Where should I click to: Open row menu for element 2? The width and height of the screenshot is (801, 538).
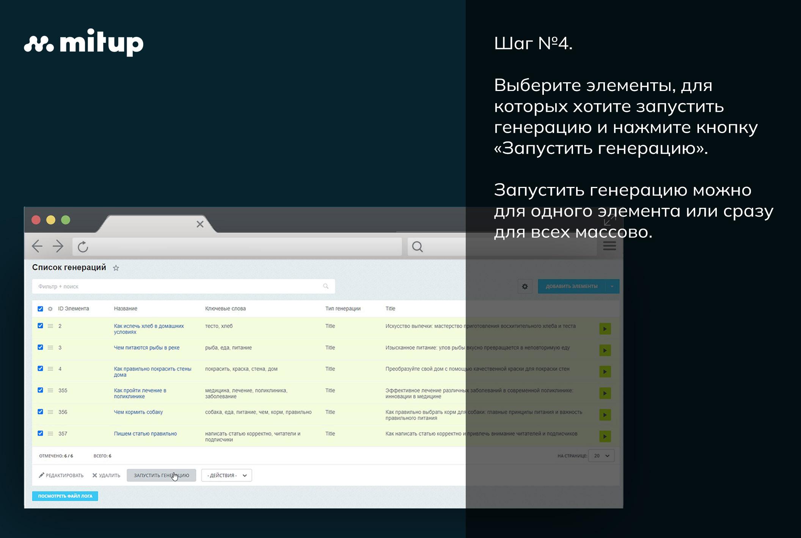(x=50, y=326)
